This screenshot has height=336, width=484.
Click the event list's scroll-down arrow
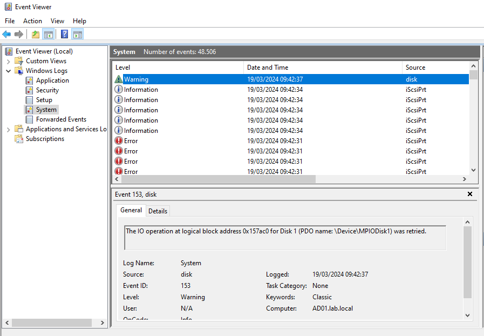(473, 170)
